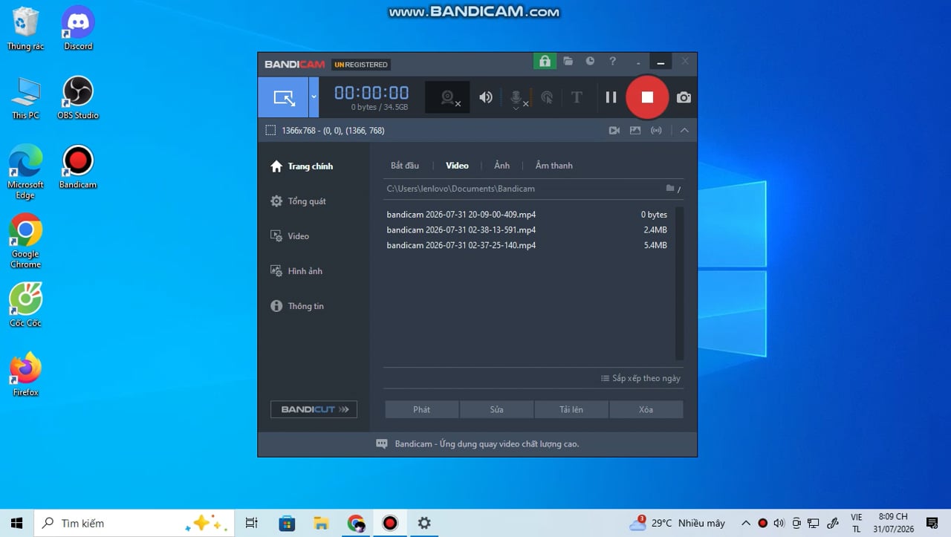Toggle the mouse click effect

547,97
